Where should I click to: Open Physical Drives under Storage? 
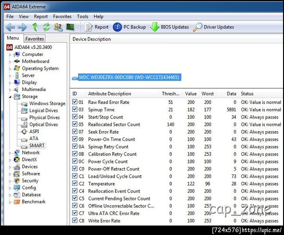coord(41,117)
